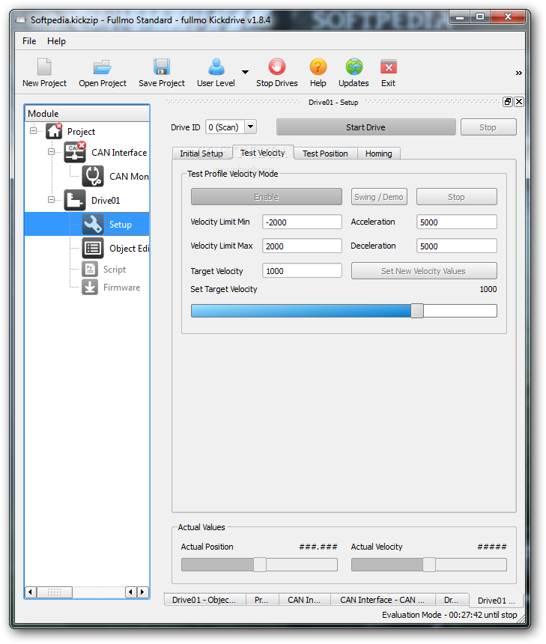
Task: Click the Start Drive button
Action: (366, 127)
